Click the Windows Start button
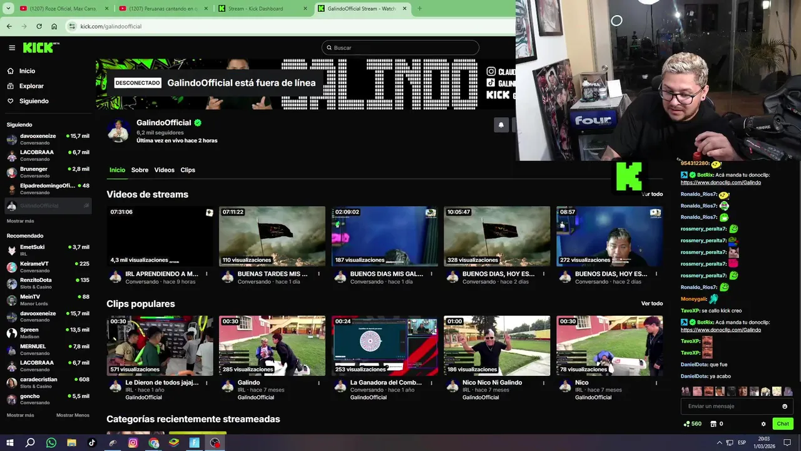The height and width of the screenshot is (451, 801). [10, 443]
